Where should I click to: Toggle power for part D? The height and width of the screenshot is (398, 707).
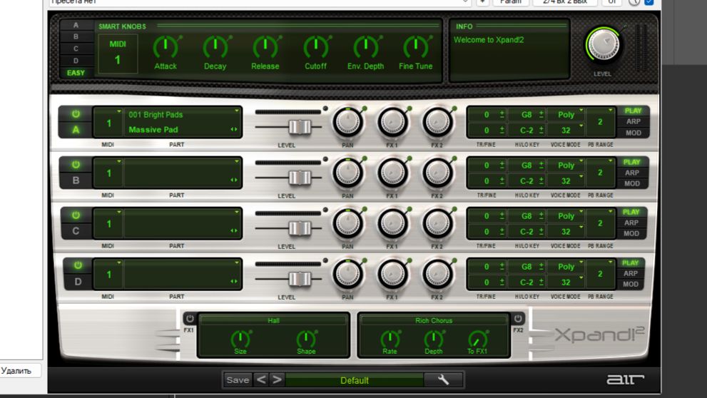tap(78, 265)
